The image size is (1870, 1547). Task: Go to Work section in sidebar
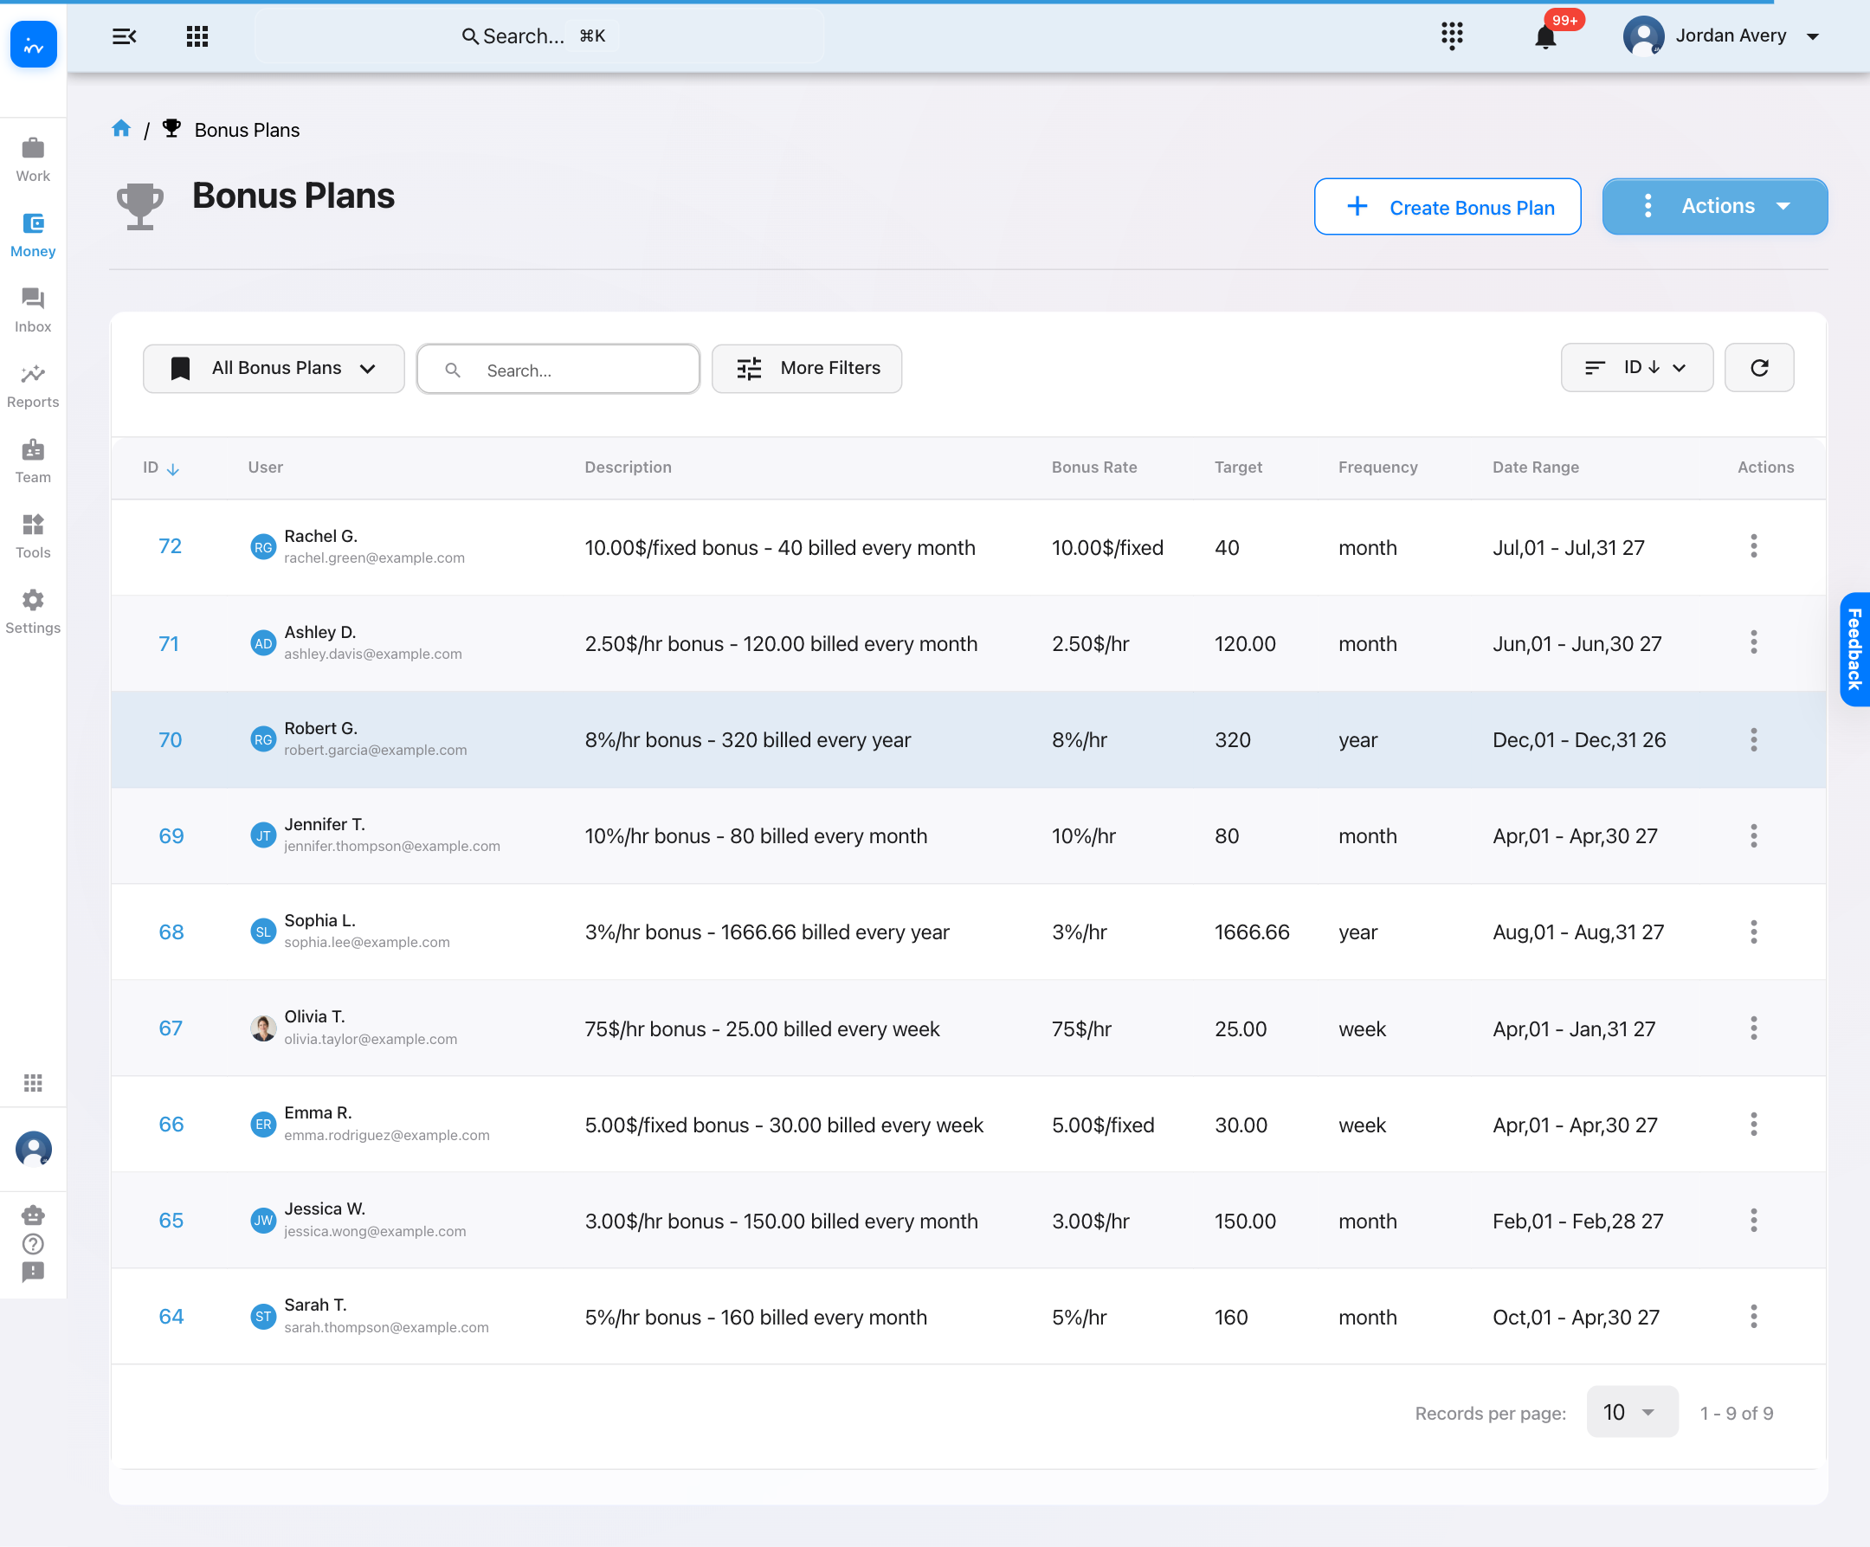[x=33, y=160]
